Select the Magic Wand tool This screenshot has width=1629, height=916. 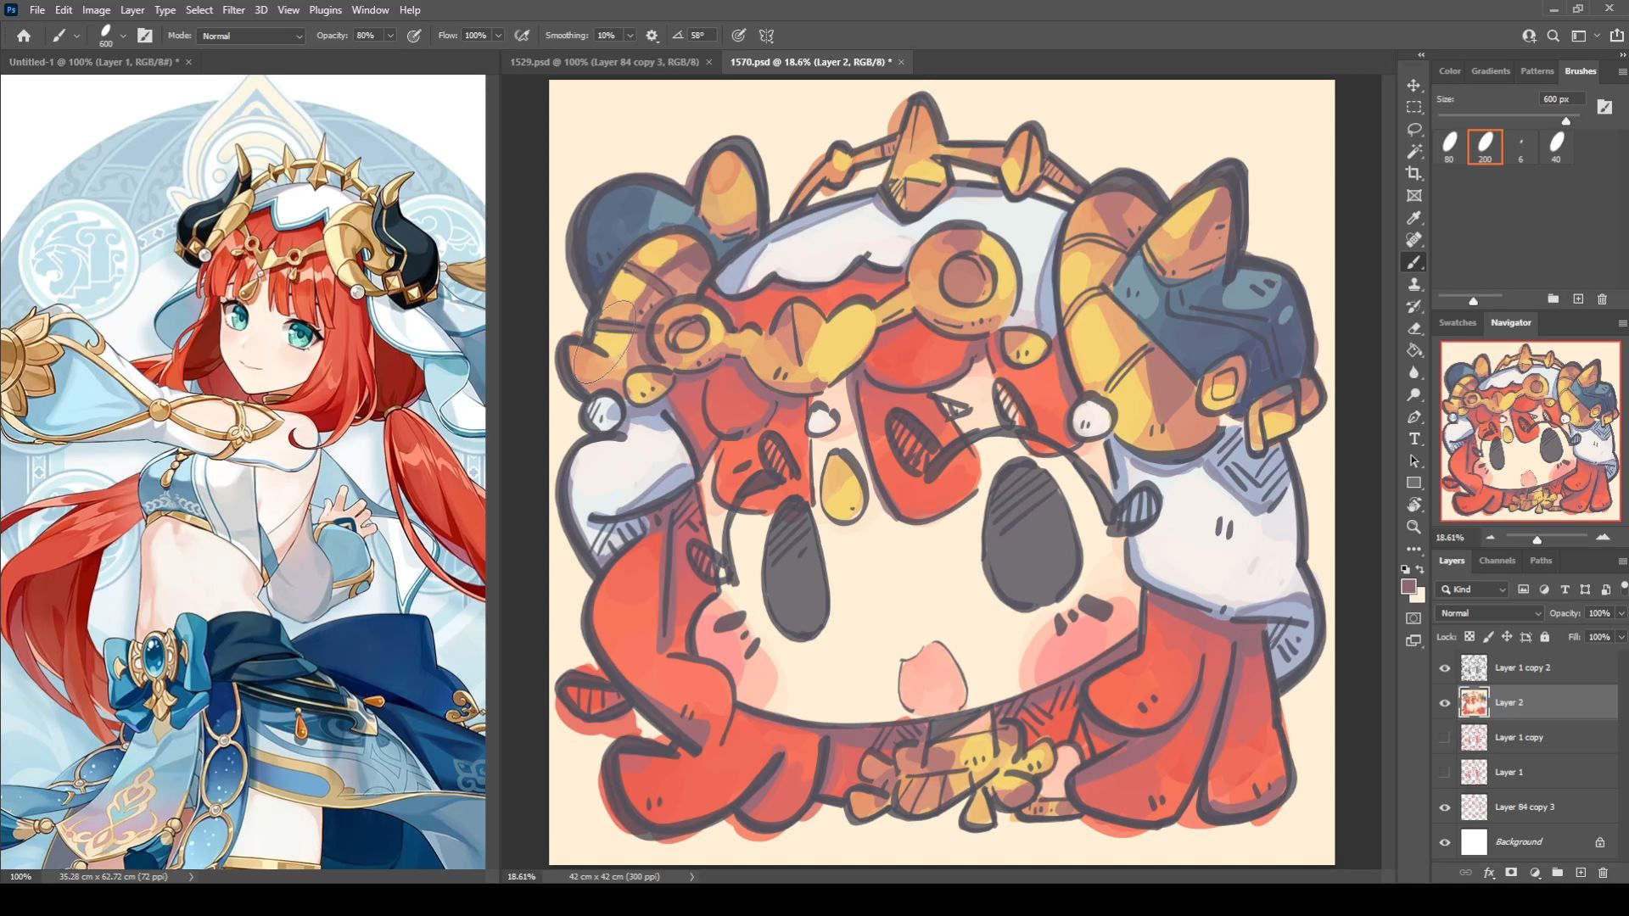coord(1413,151)
